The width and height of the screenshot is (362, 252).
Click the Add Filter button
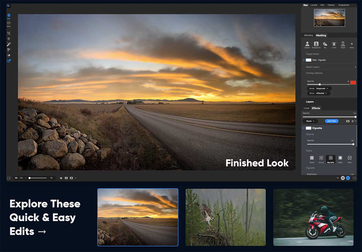point(332,121)
